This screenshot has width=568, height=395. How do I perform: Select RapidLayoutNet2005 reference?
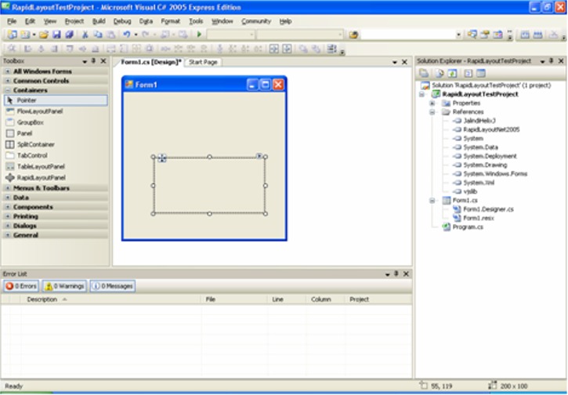491,130
